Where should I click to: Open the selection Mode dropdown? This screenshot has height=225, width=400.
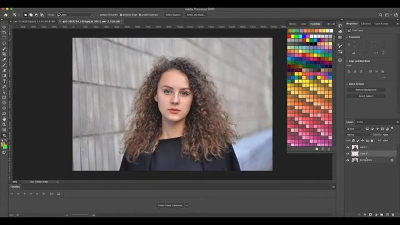click(75, 15)
